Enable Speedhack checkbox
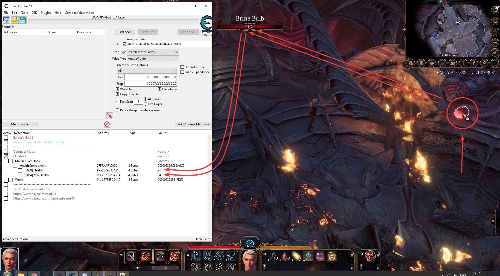This screenshot has height=276, width=500. click(x=182, y=72)
